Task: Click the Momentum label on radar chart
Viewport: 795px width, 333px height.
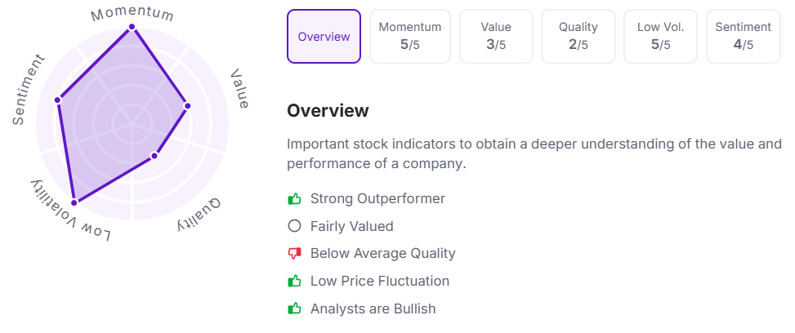Action: [x=132, y=12]
